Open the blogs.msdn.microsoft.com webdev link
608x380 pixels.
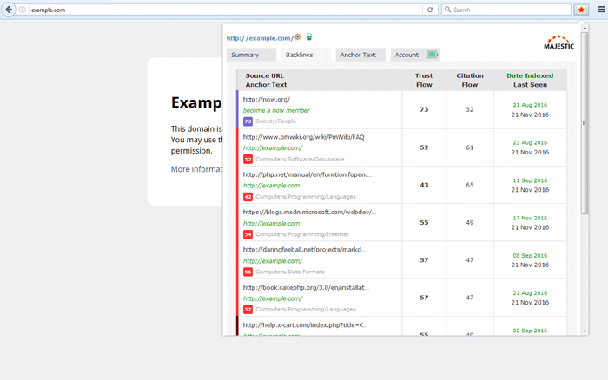(x=309, y=212)
